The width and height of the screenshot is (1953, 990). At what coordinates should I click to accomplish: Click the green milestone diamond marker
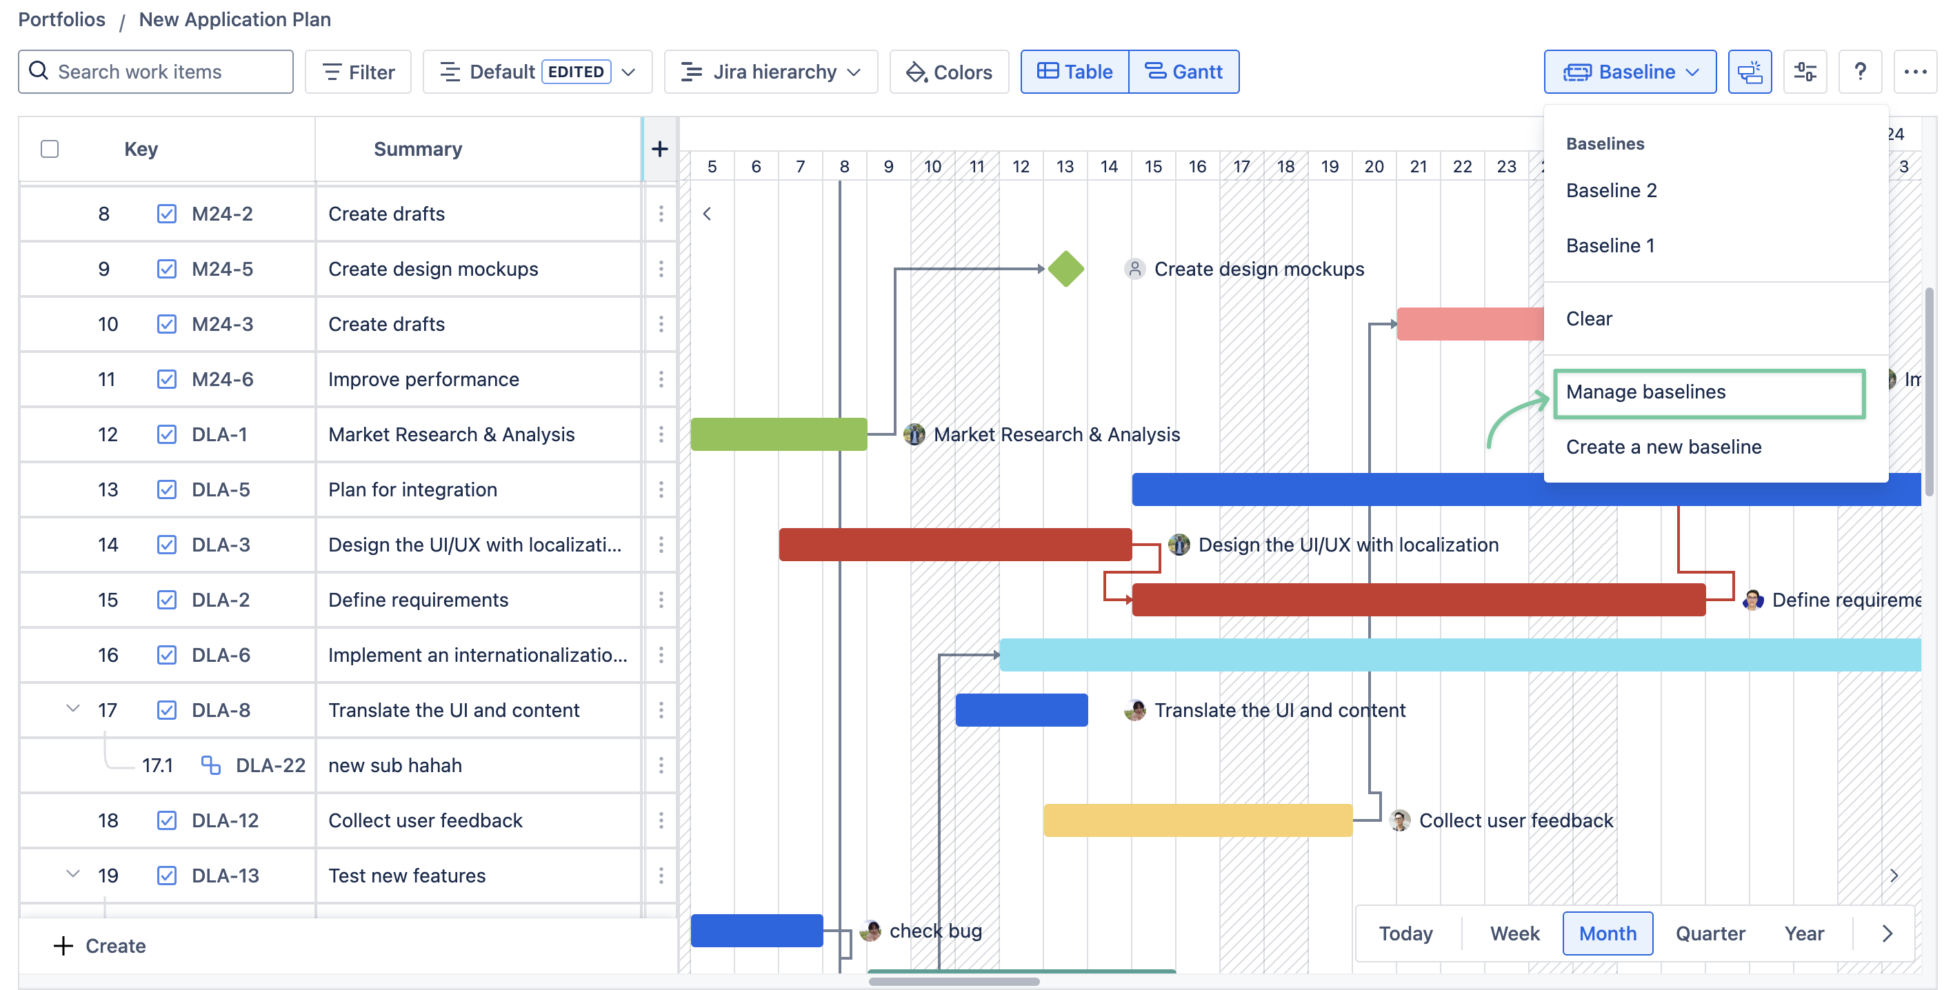[1065, 269]
